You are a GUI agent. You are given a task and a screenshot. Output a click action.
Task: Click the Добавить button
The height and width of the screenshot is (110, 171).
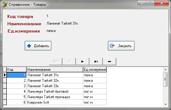click(x=38, y=46)
